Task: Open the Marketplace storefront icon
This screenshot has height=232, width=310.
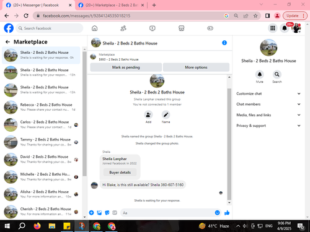Action: click(181, 28)
